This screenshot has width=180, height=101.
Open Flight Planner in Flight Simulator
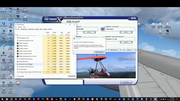coord(114,50)
